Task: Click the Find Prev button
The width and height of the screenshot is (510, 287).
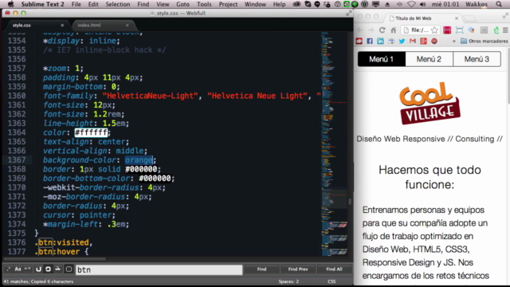Action: tap(297, 269)
